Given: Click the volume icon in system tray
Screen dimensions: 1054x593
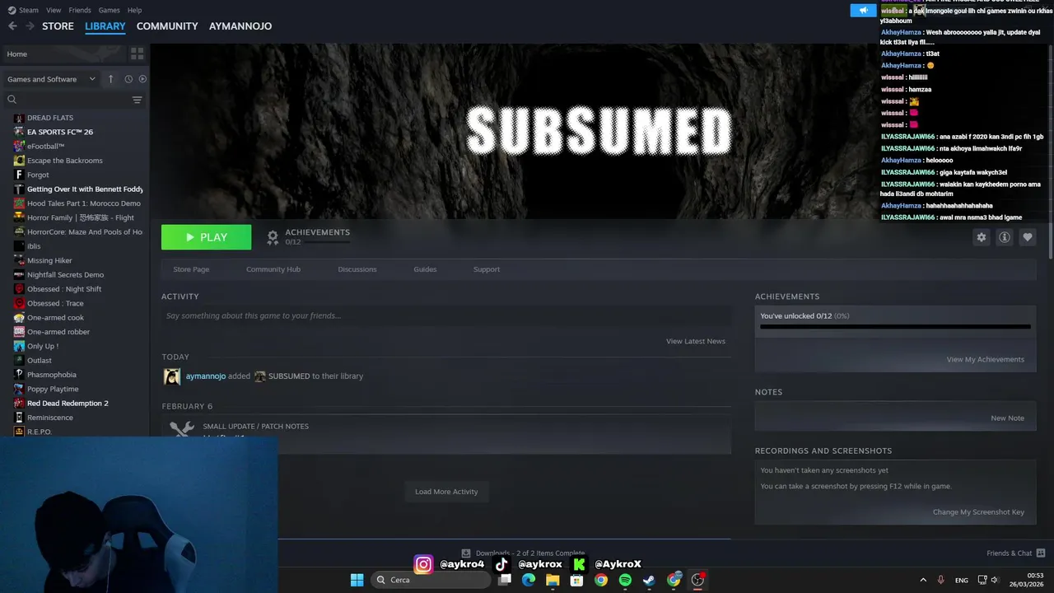Looking at the screenshot, I should [x=995, y=580].
